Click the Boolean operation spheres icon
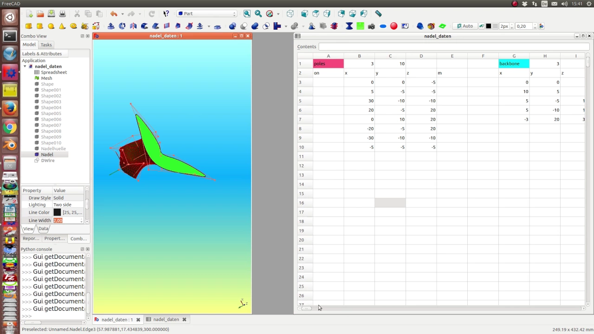 (x=232, y=26)
